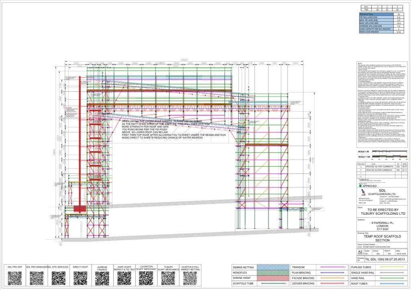Click the green Monoflex legend swatch
This screenshot has height=290, width=411.
click(x=273, y=272)
